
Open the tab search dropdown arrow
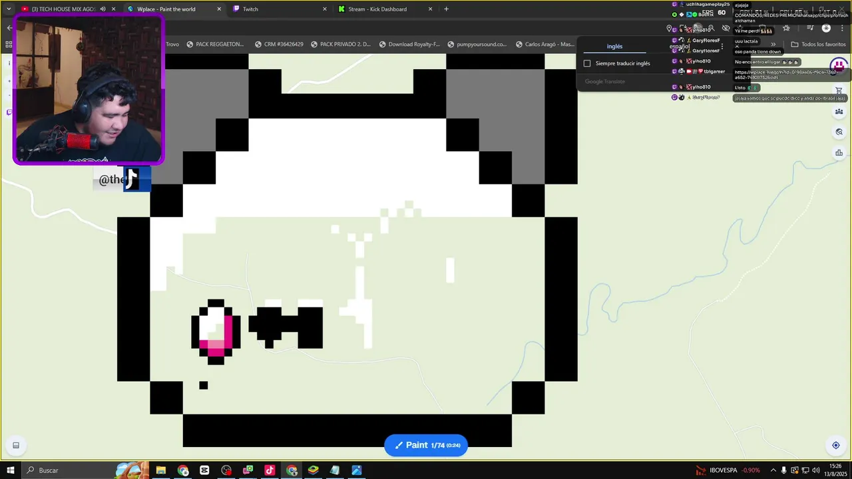[x=9, y=9]
